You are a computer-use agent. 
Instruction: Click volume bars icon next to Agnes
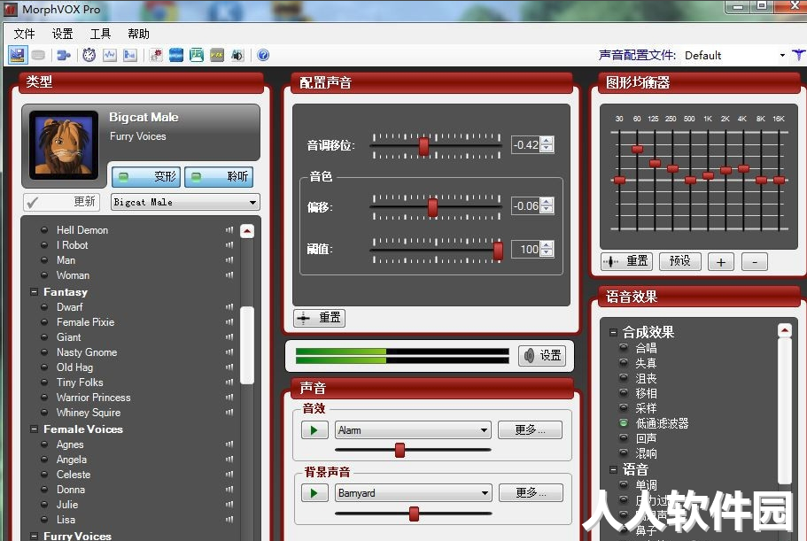[x=229, y=444]
